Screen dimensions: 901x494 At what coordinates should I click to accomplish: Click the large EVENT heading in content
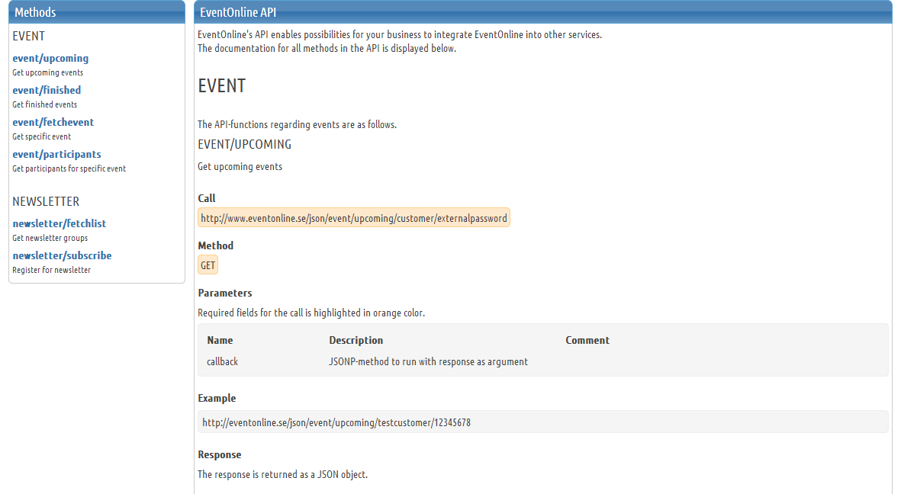222,86
